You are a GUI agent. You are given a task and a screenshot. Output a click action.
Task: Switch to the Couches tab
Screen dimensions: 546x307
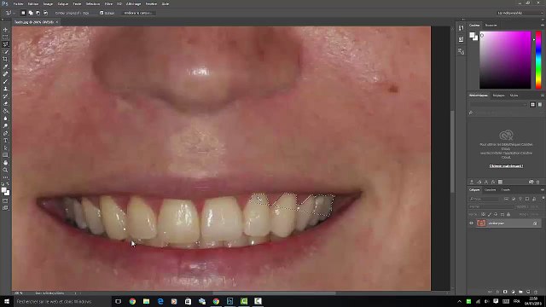491,190
